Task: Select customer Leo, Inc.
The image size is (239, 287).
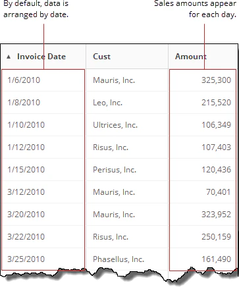Action: [107, 103]
